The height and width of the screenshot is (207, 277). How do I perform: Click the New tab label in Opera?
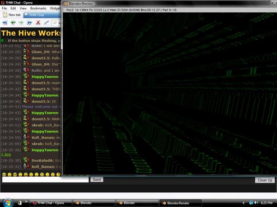(x=14, y=15)
